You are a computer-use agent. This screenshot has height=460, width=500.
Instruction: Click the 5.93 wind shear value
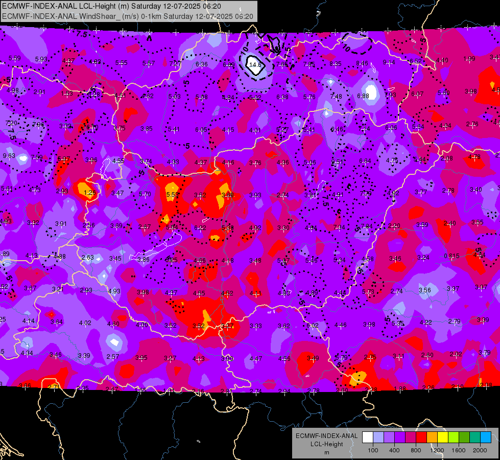41,59
